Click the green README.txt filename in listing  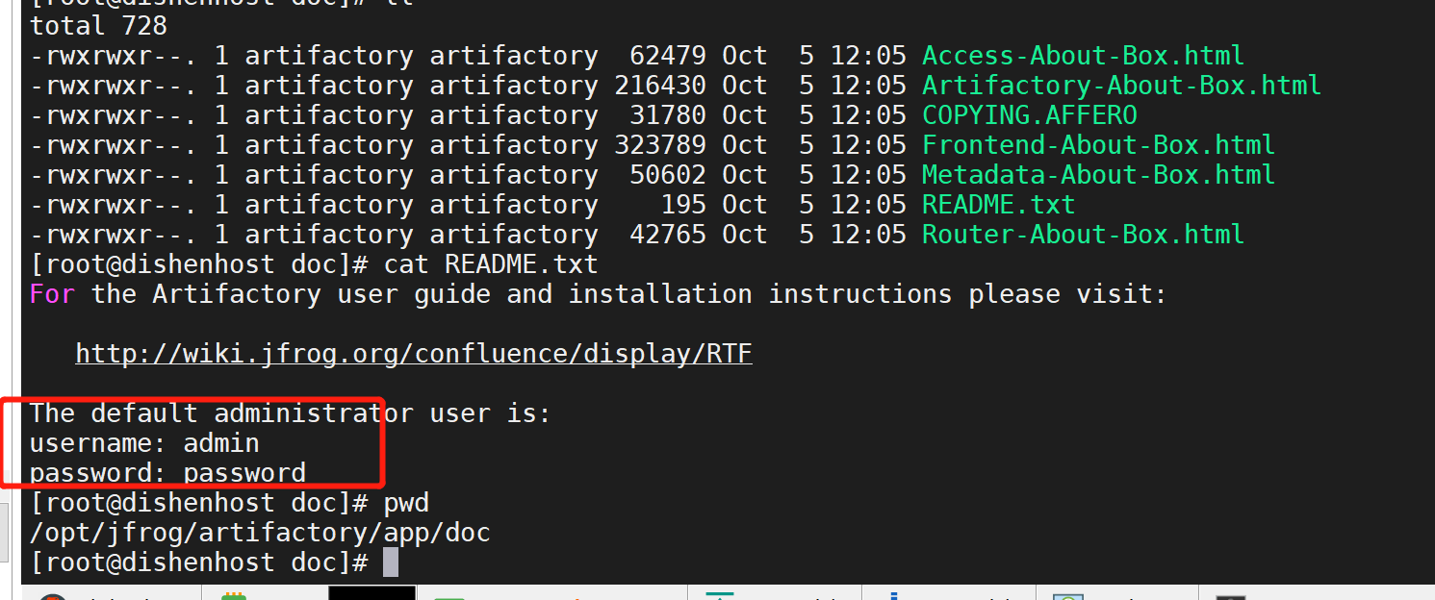[998, 205]
